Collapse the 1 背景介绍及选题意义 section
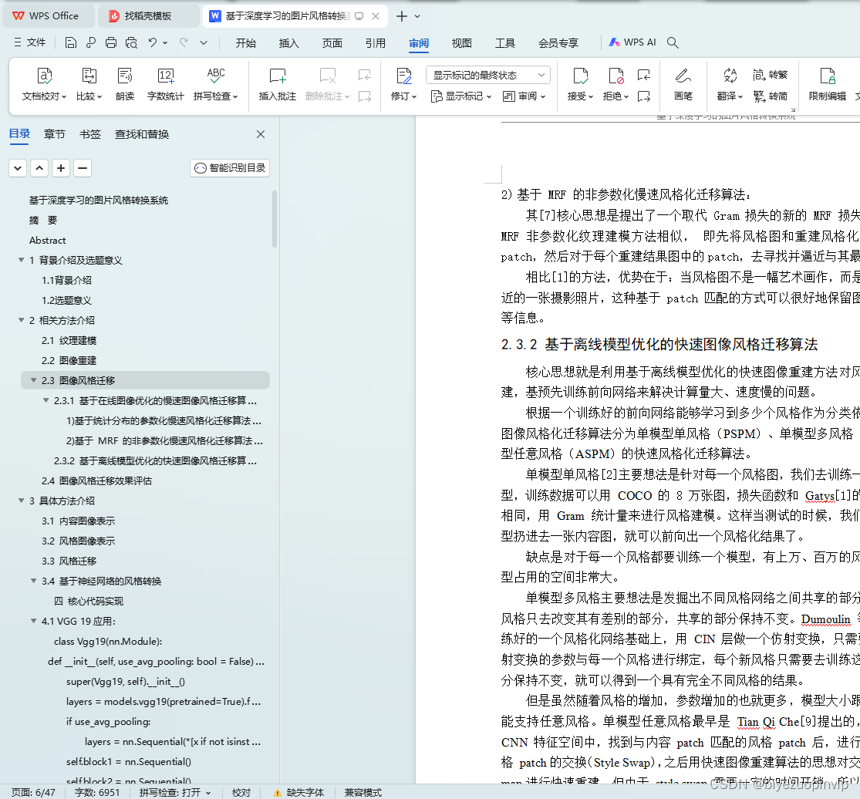 click(x=22, y=260)
